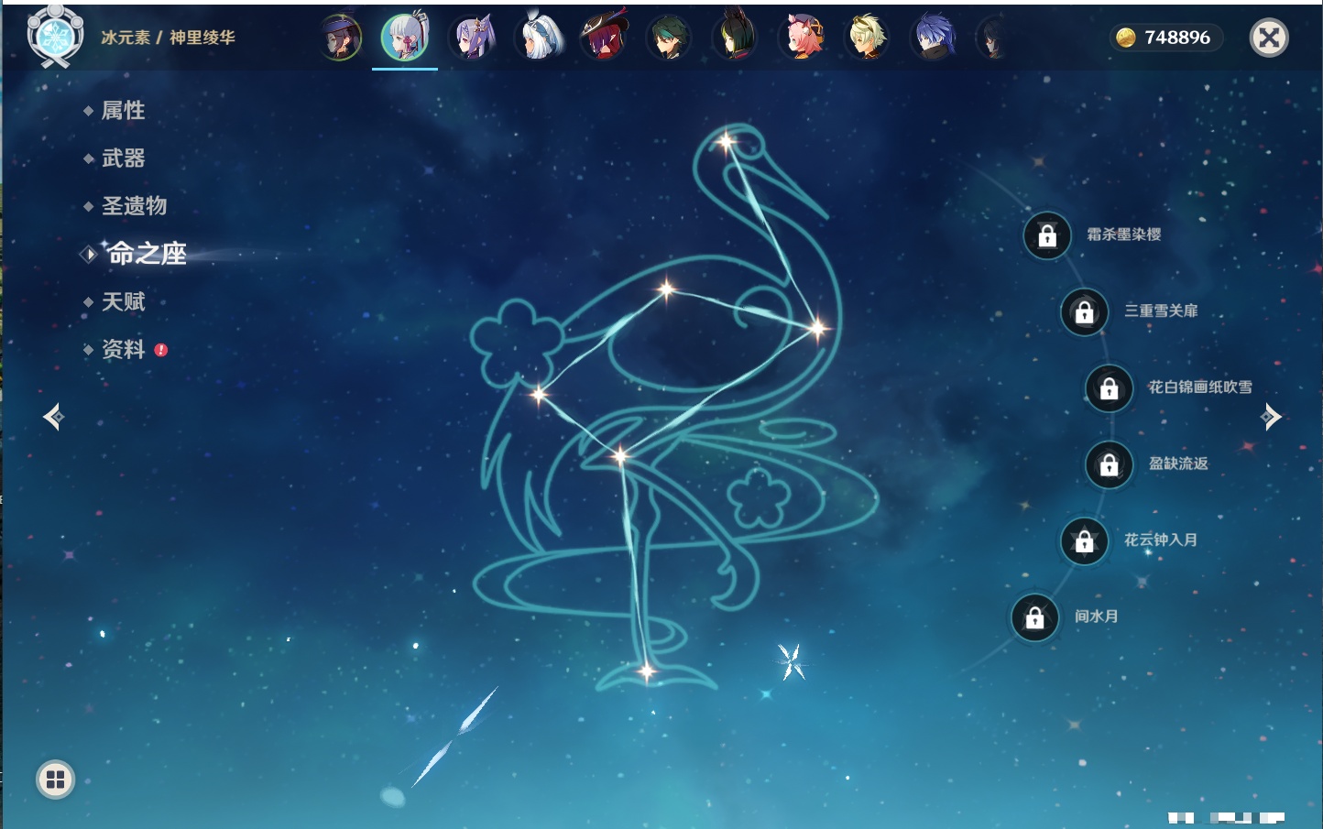
Task: Switch to the green-haired Xiao portrait
Action: click(x=668, y=38)
